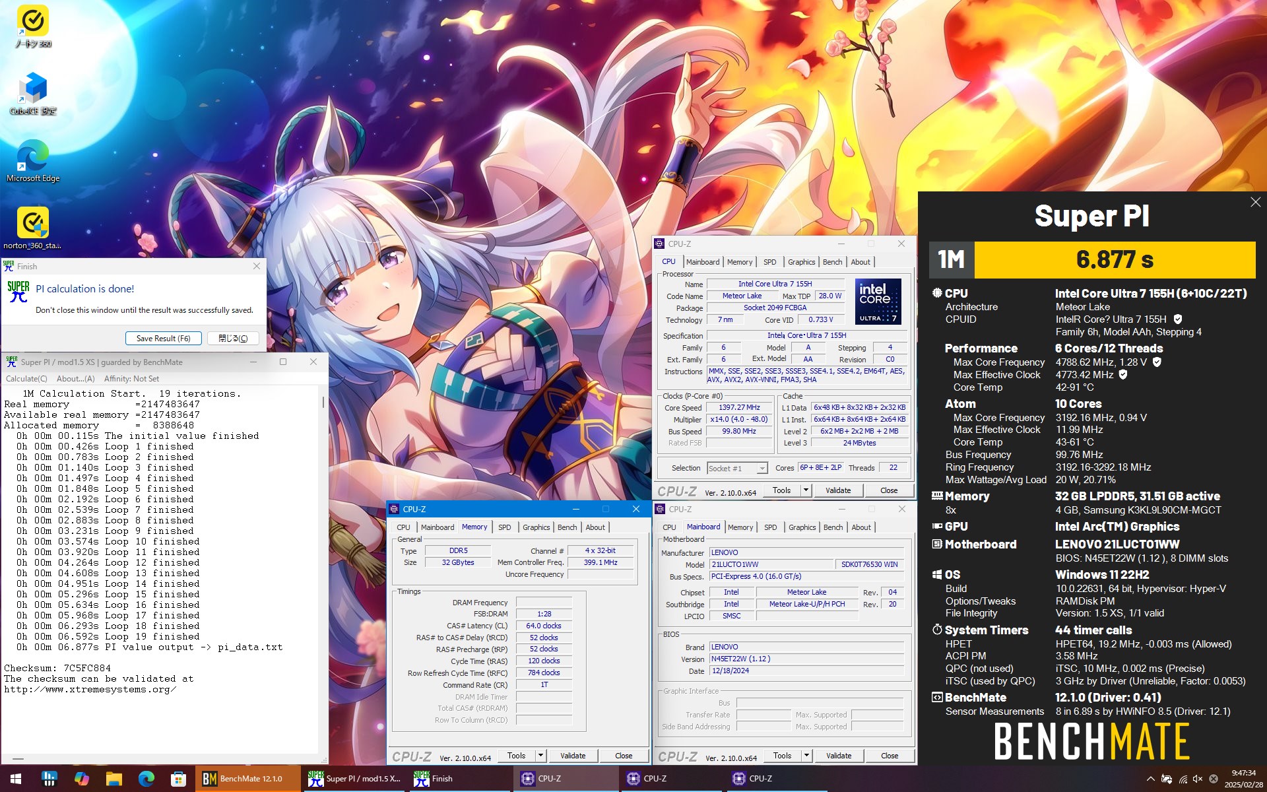Switch to the Finish taskbar entry

pyautogui.click(x=460, y=779)
